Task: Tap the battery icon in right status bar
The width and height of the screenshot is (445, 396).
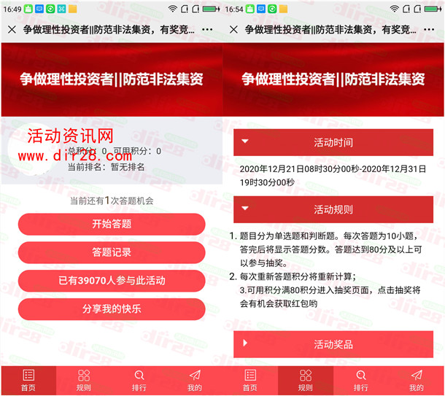Action: 433,9
